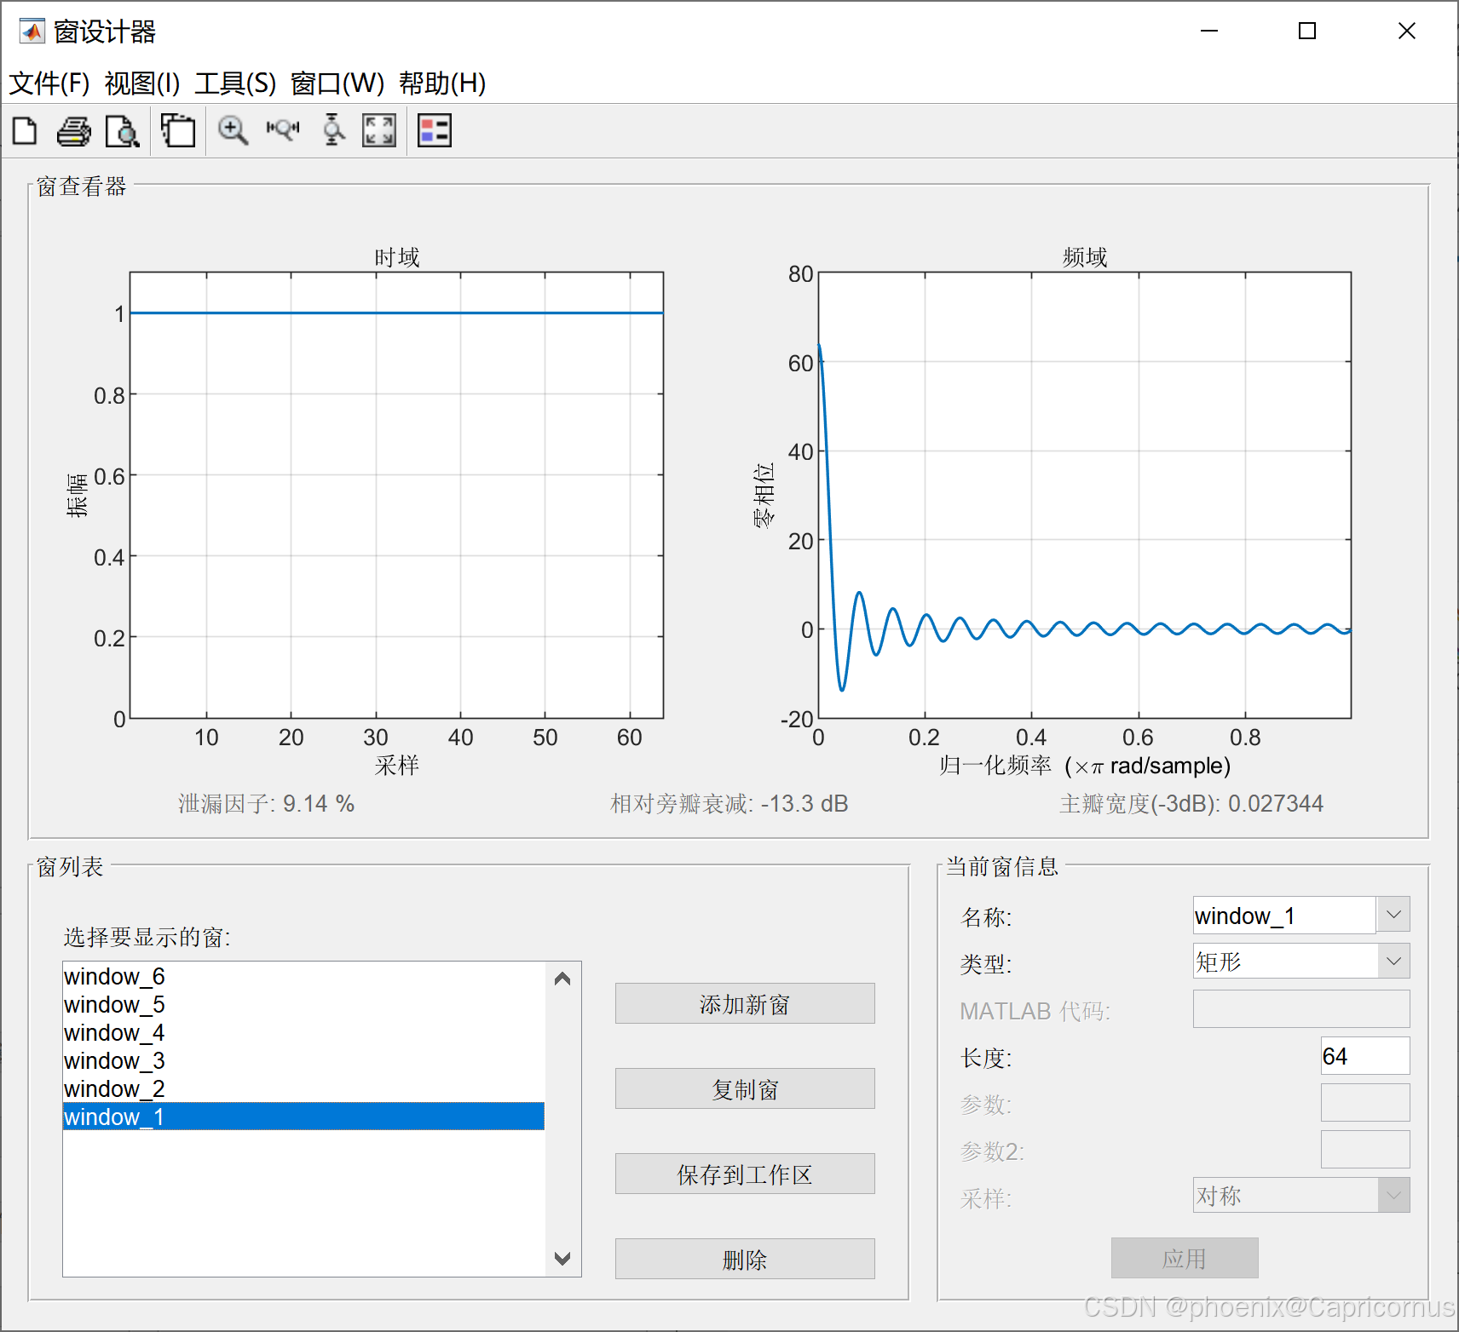
Task: Click the 添加新窗 button
Action: tap(745, 1003)
